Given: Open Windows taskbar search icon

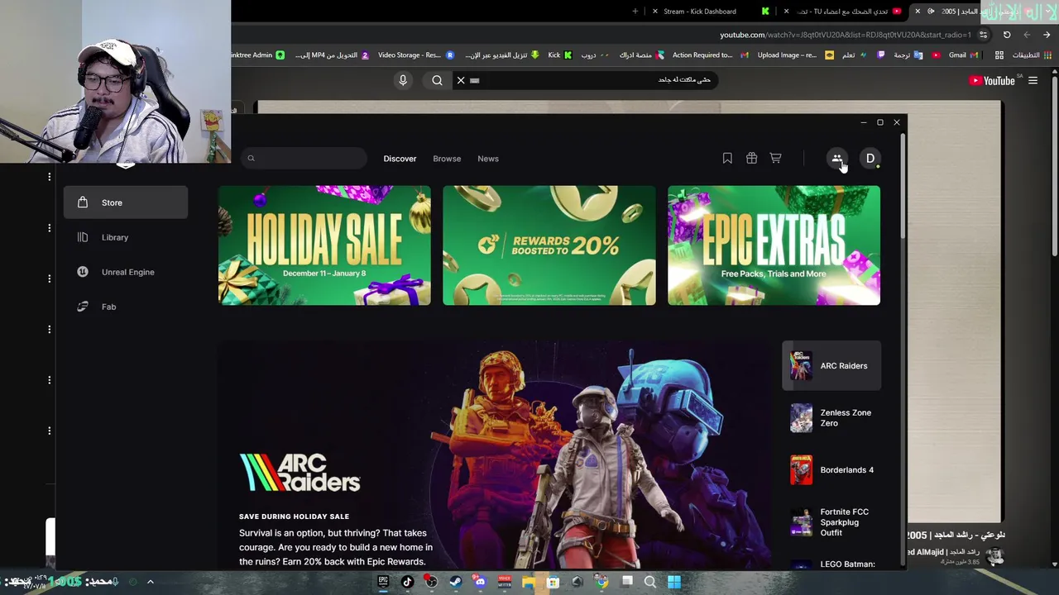Looking at the screenshot, I should [650, 582].
